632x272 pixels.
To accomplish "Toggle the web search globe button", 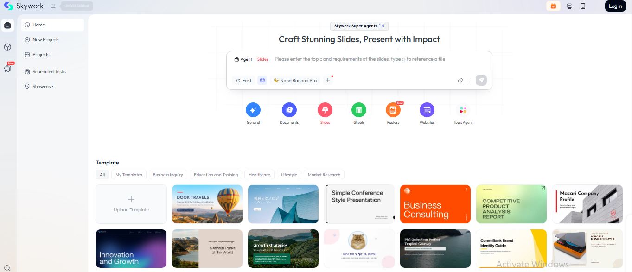I will [262, 80].
